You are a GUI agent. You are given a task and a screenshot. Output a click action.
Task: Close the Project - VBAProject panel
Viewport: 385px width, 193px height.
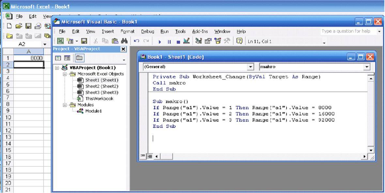click(123, 49)
